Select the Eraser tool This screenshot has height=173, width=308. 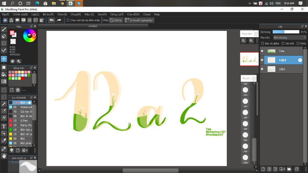[x=4, y=36]
